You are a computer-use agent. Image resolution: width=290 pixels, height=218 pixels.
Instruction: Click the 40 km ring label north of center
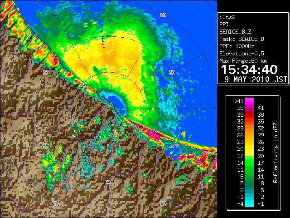(109, 36)
